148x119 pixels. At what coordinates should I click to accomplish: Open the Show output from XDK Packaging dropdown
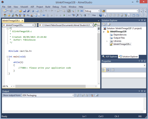pyautogui.click(x=73, y=95)
